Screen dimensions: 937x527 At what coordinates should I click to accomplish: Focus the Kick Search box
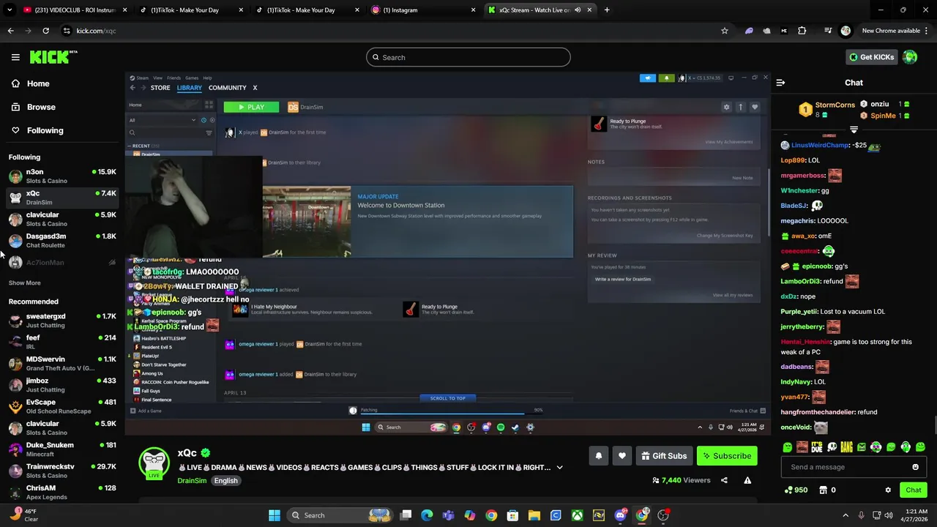468,57
